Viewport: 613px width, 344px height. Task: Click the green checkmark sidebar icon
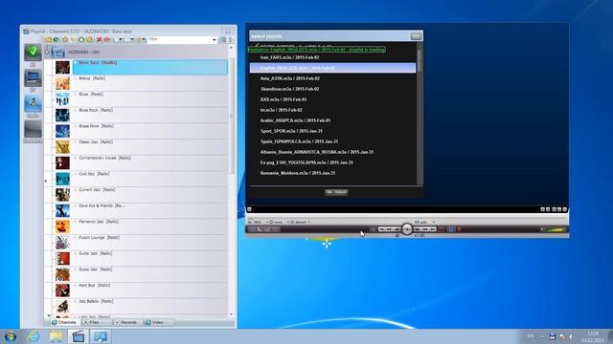point(33,53)
